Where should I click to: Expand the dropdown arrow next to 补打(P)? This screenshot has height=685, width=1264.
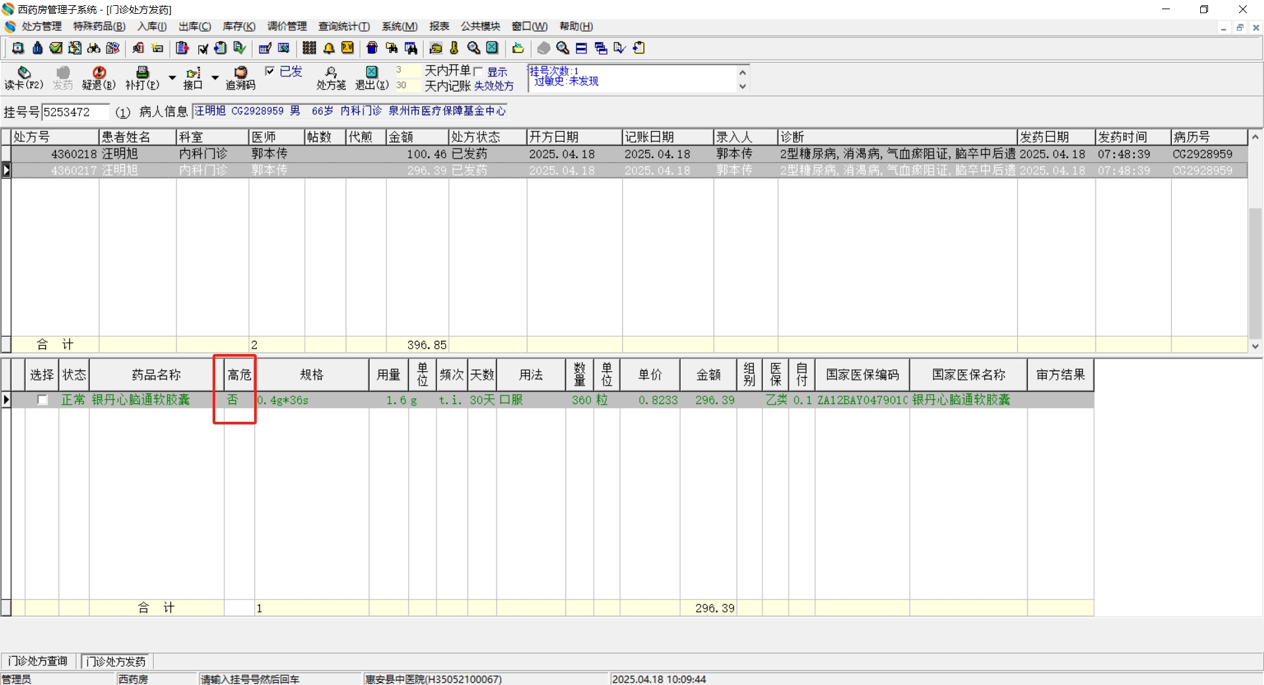[172, 78]
